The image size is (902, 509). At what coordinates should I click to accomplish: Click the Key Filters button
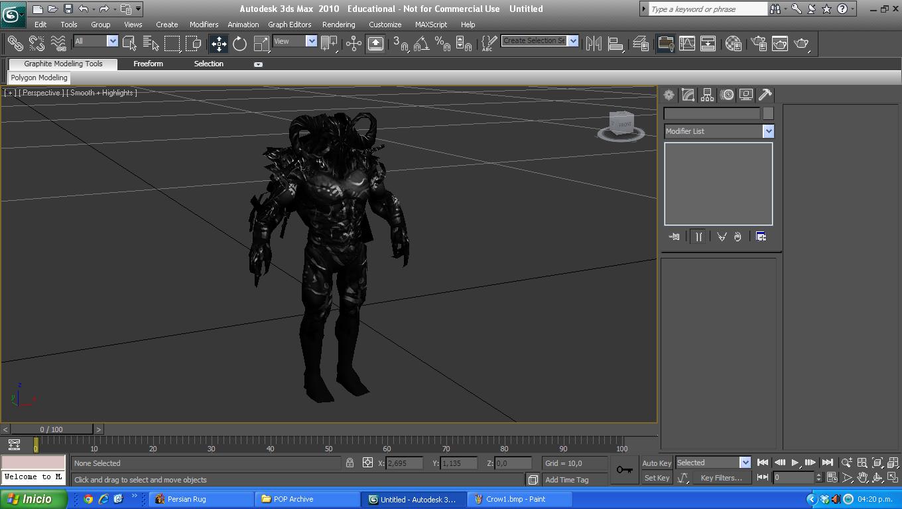tap(721, 478)
